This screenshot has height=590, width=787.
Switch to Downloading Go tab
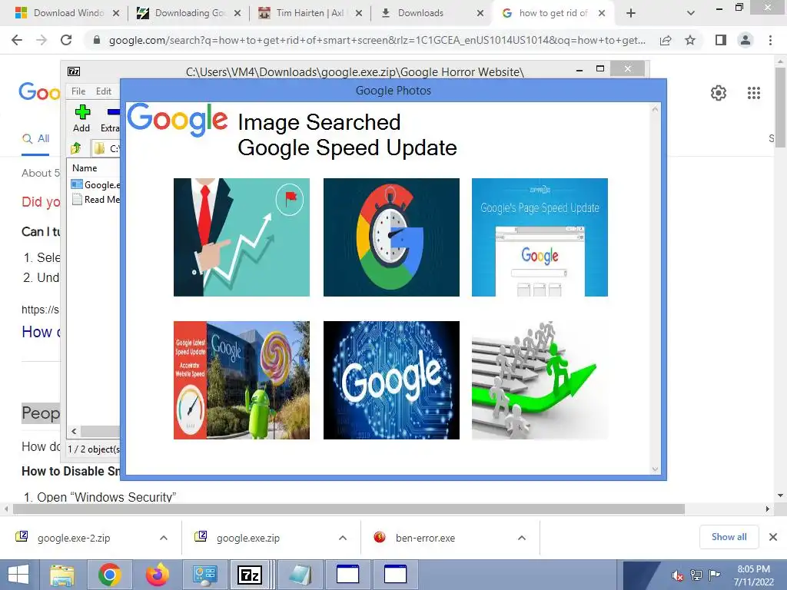coord(189,13)
